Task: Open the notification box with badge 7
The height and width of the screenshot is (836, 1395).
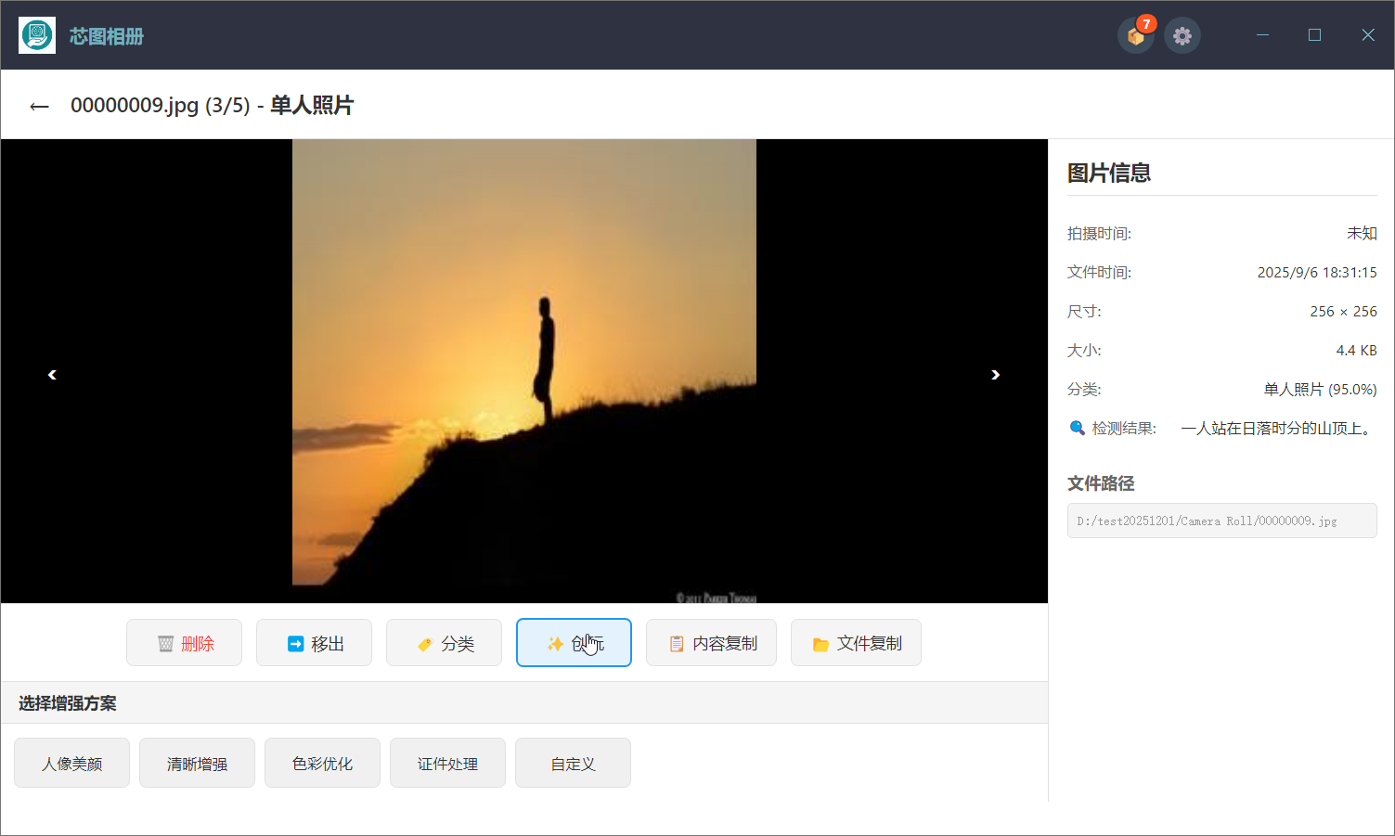Action: tap(1135, 36)
